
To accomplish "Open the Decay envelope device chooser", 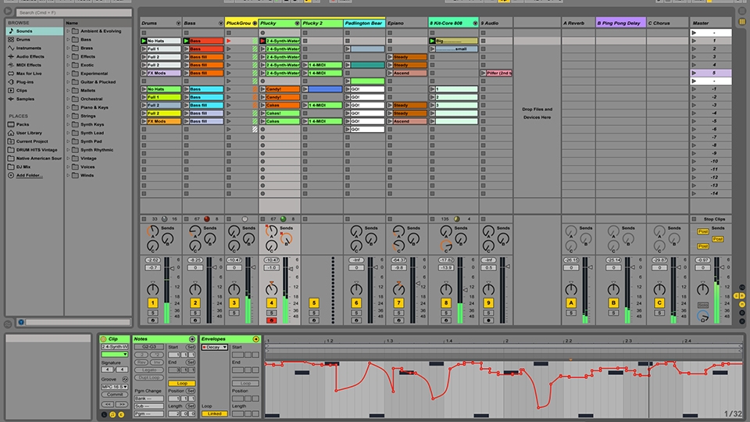I will coord(214,347).
